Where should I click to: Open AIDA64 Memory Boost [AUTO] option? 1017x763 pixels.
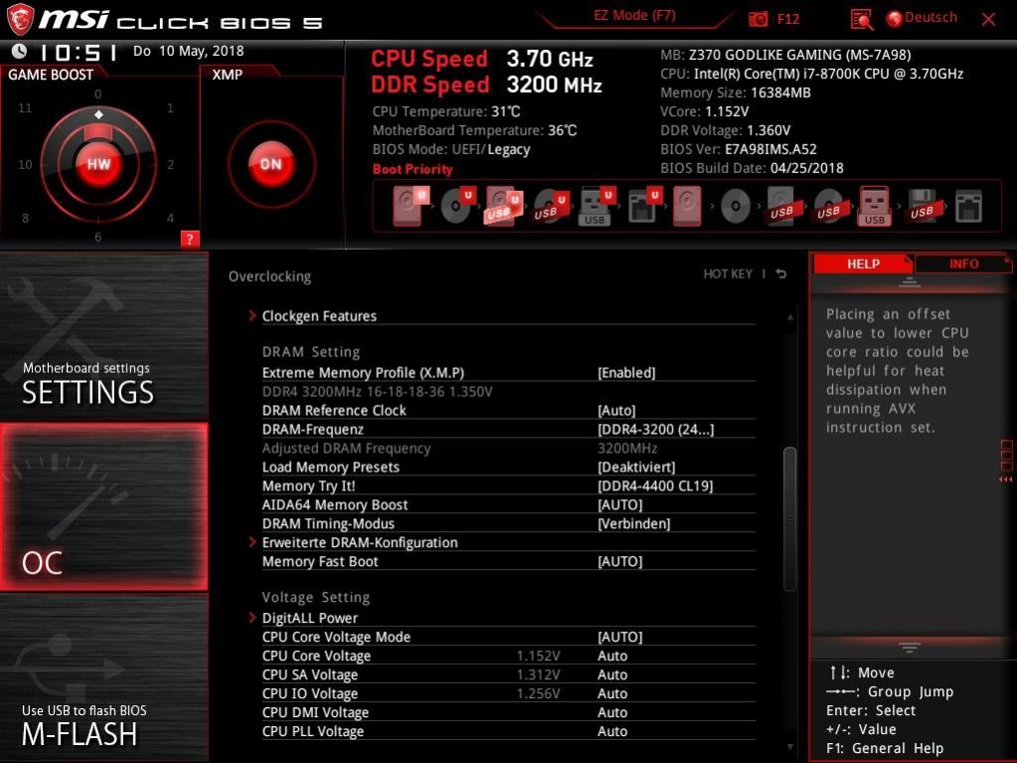pos(620,504)
